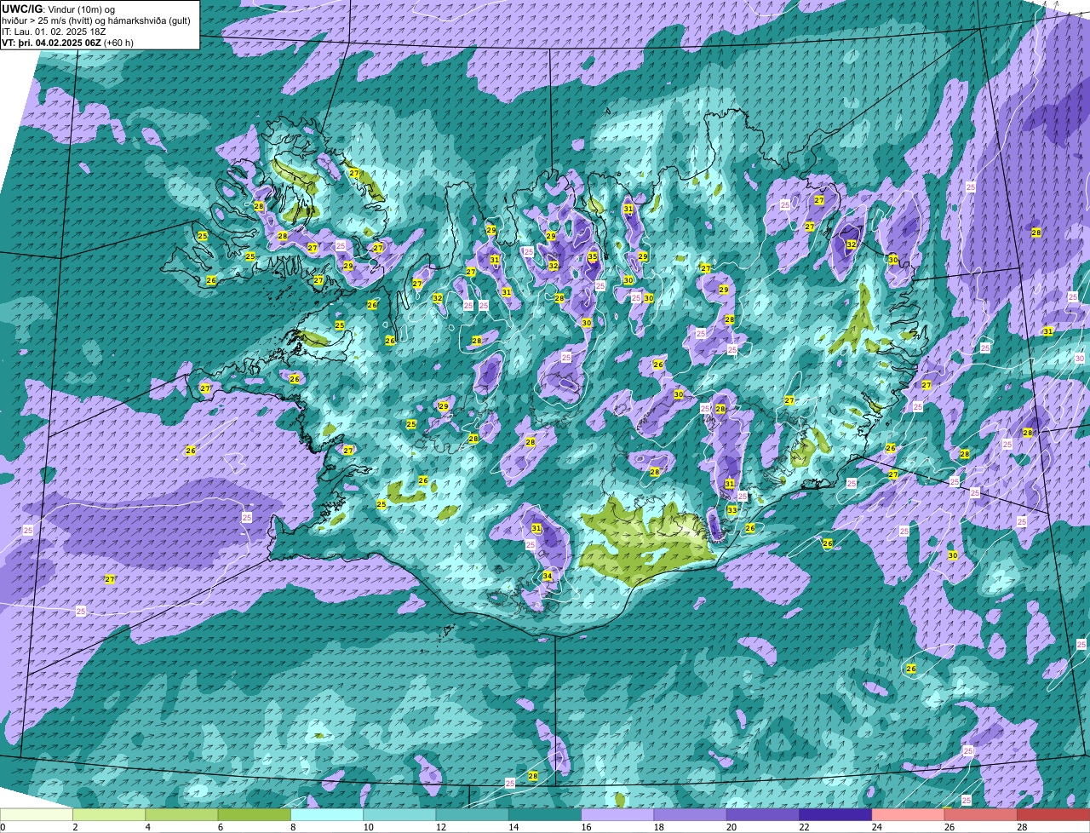Click the legend scale tick label "8"
This screenshot has width=1090, height=833.
coord(293,827)
